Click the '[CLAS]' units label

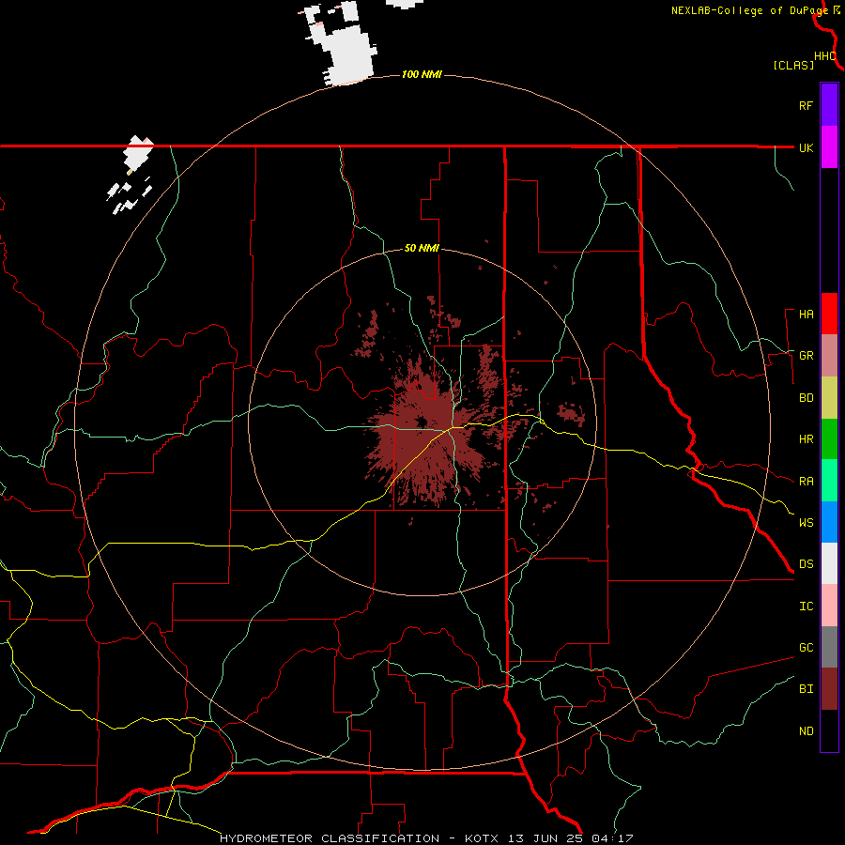[793, 65]
